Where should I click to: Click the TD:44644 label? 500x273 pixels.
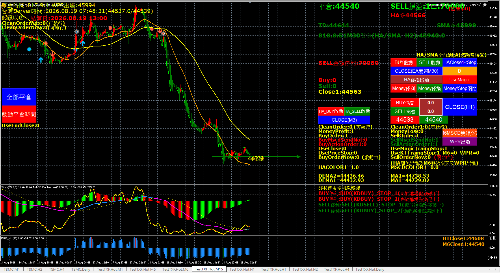point(334,25)
